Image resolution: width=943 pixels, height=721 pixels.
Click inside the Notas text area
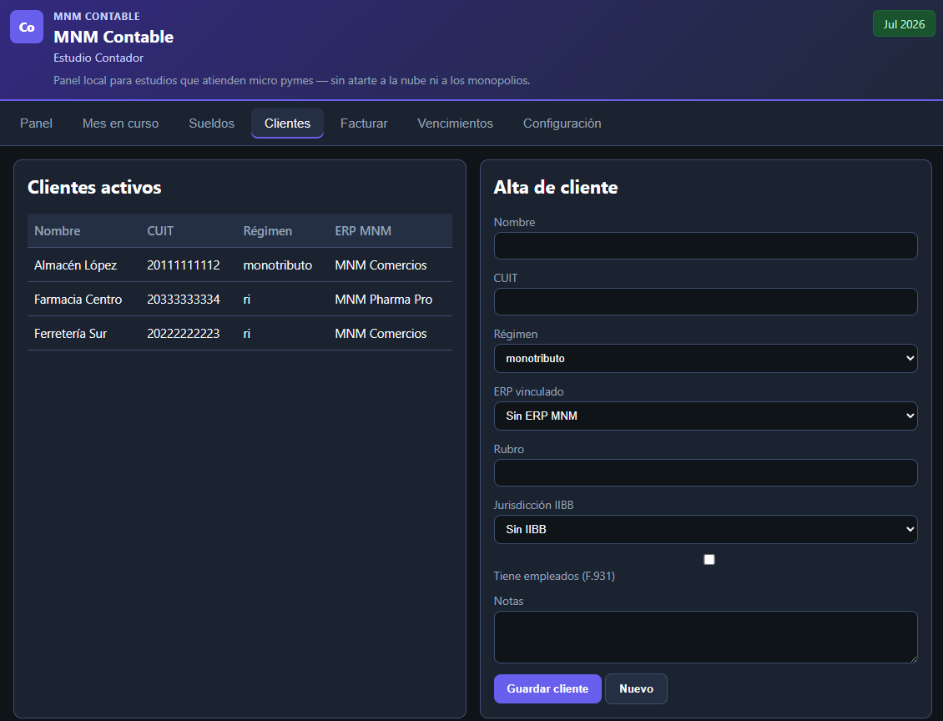tap(705, 638)
